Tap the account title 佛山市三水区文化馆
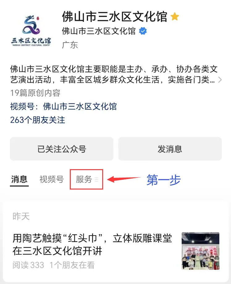 point(115,17)
